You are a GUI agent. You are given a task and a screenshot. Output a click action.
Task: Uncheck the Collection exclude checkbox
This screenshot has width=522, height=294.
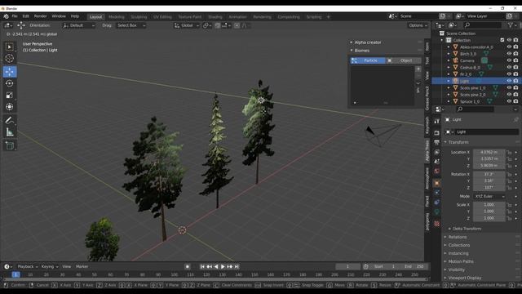click(x=502, y=40)
